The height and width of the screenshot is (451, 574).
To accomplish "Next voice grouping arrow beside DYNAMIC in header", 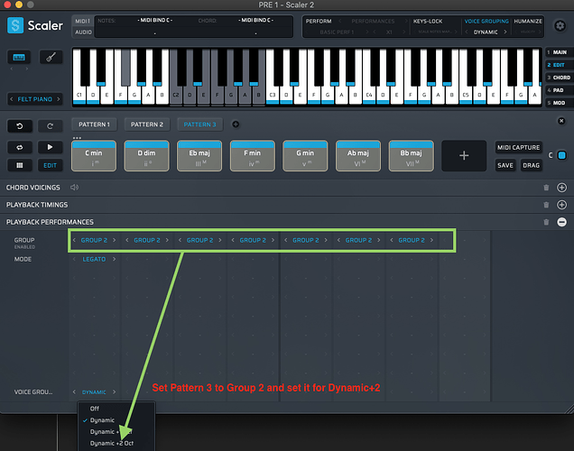I will coord(505,32).
